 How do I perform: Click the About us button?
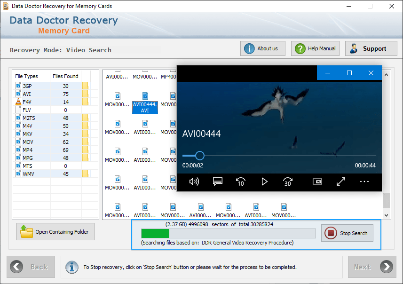pos(263,48)
